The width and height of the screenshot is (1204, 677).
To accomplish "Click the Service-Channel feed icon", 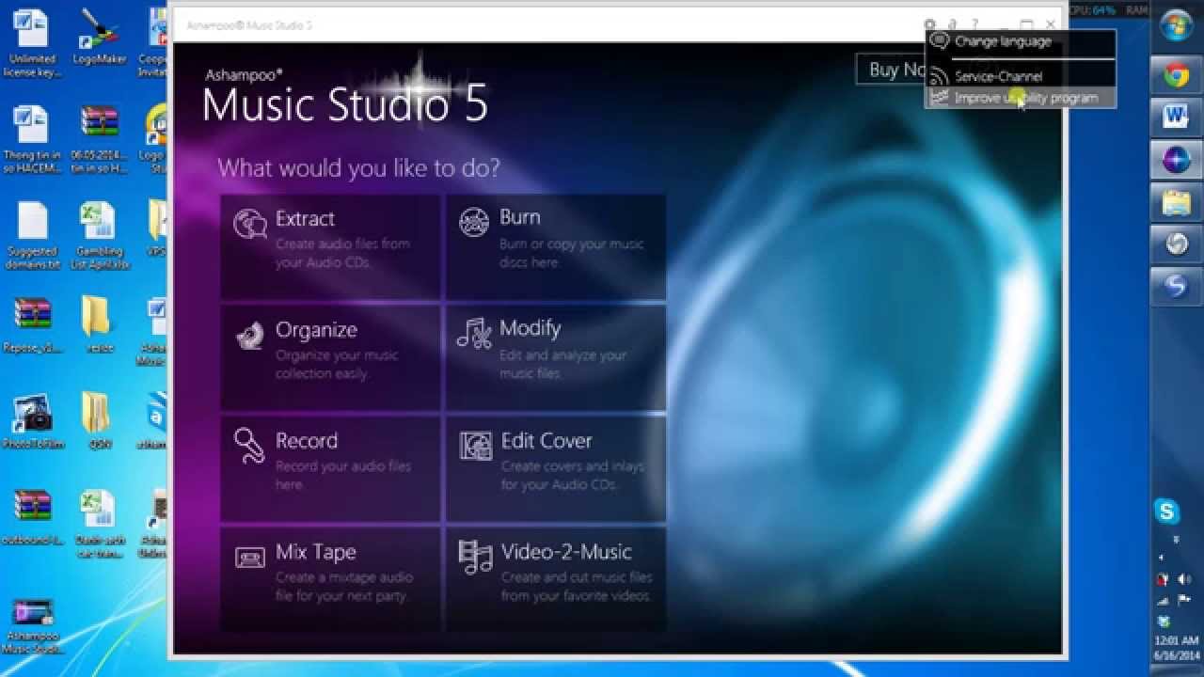I will point(939,76).
